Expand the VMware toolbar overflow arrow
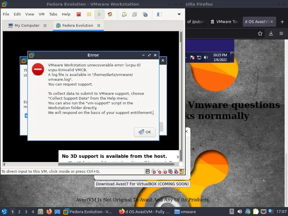 [x=179, y=14]
